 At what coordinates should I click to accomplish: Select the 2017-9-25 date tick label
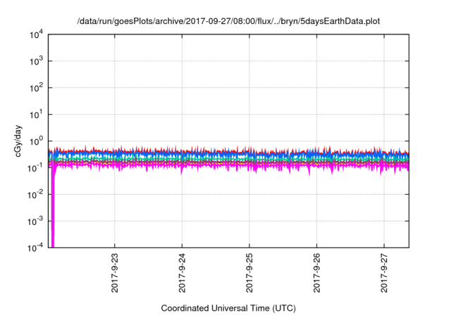(x=249, y=273)
